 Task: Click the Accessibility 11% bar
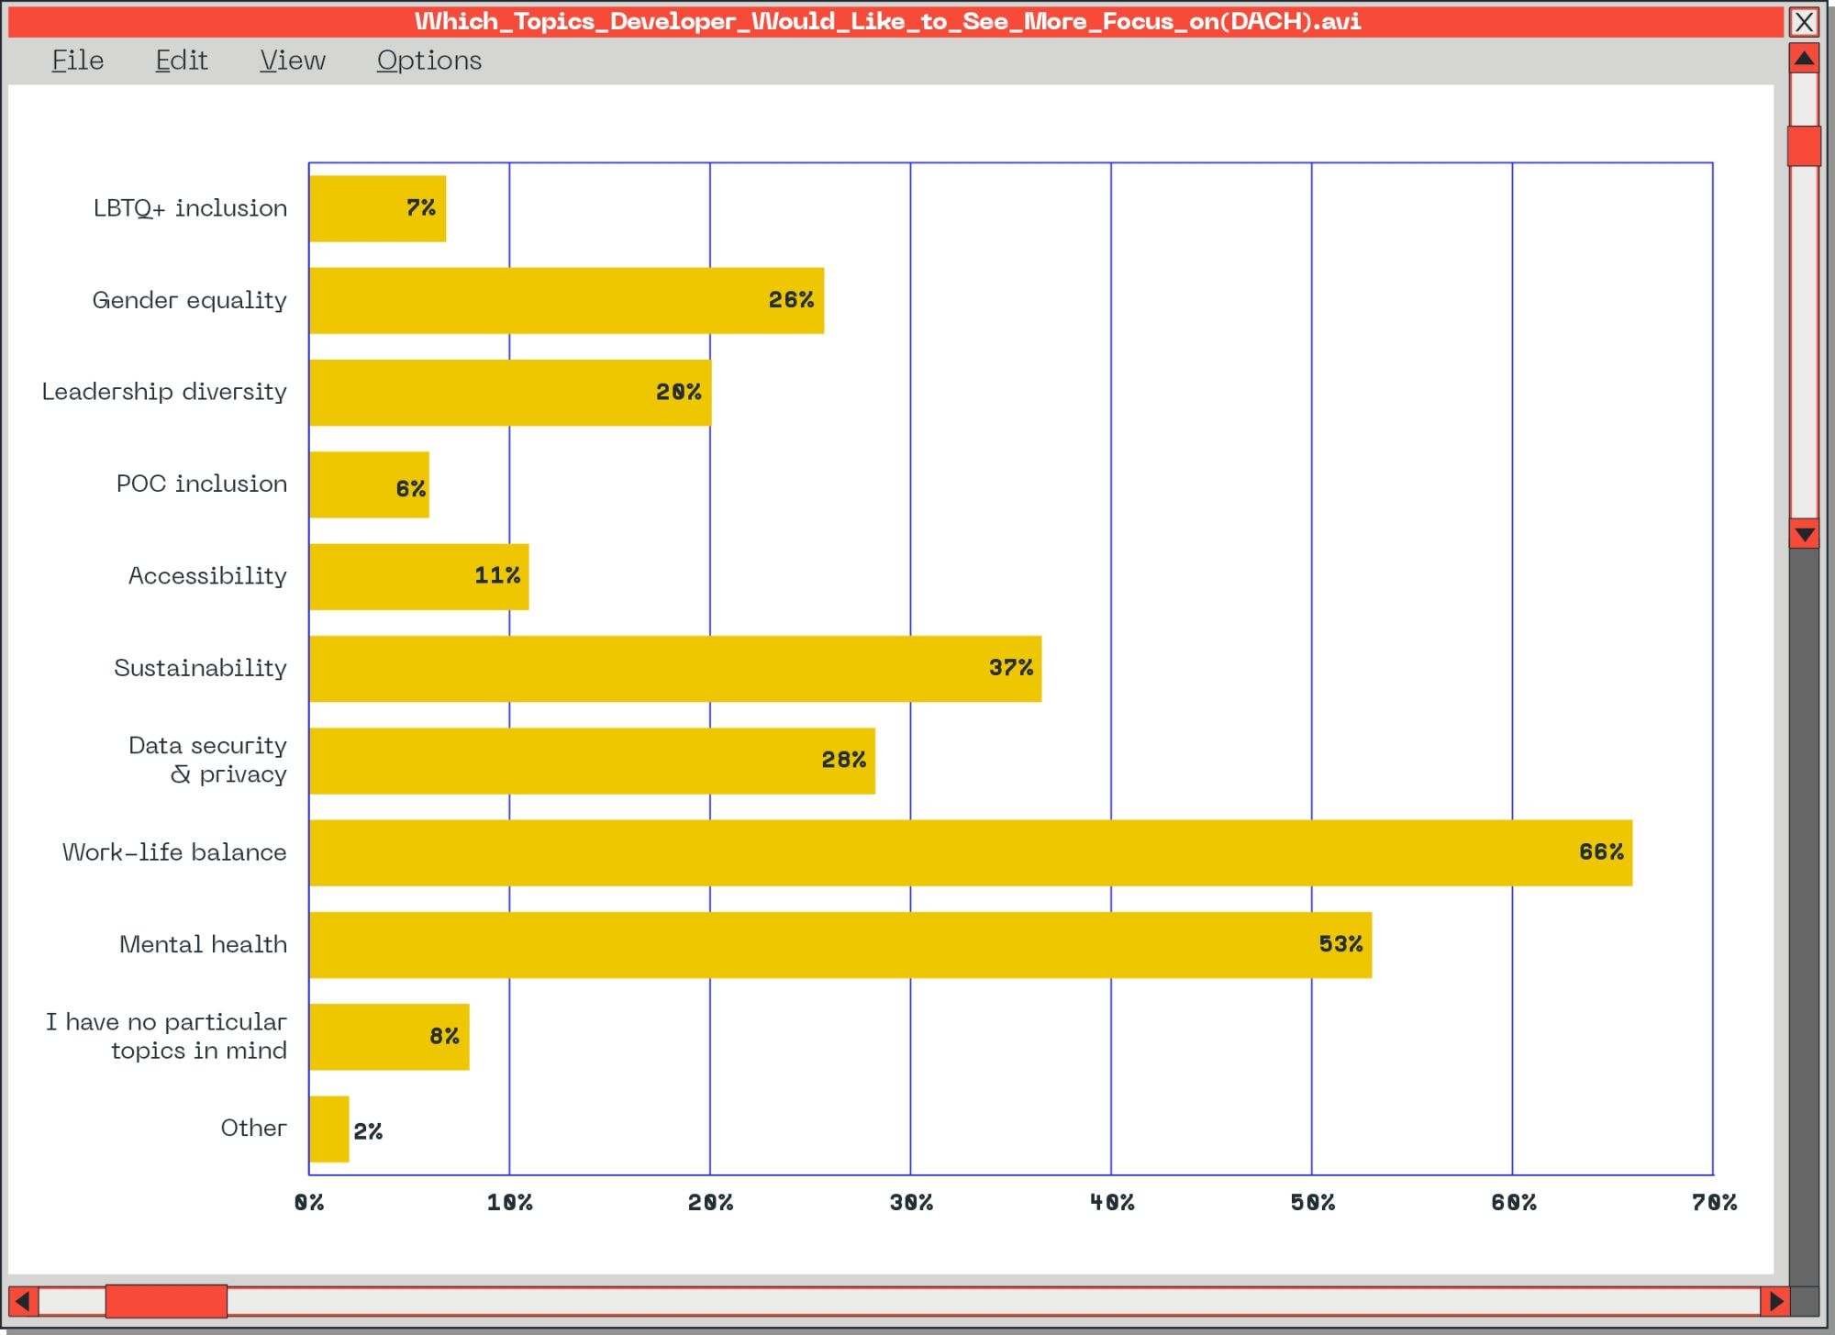pyautogui.click(x=419, y=576)
